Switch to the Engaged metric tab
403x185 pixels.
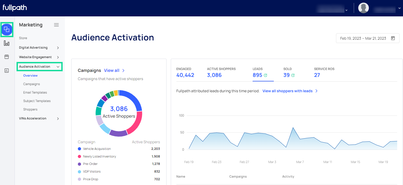click(x=185, y=72)
